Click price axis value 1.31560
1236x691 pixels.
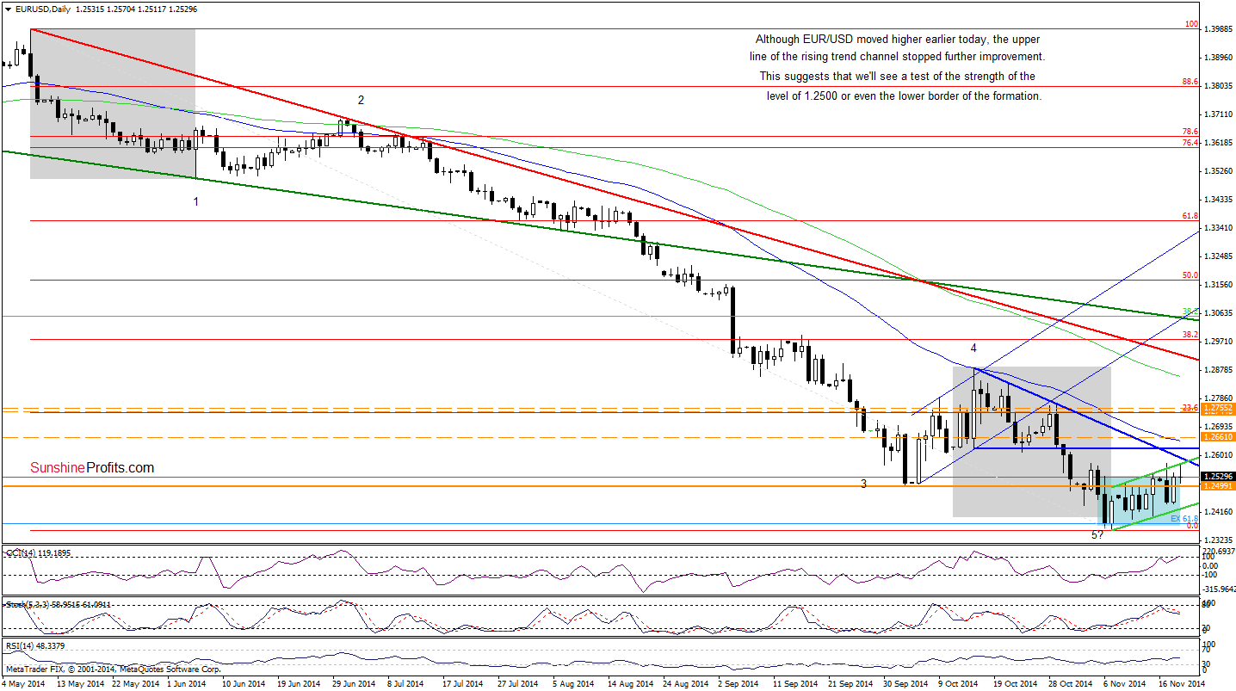click(x=1218, y=285)
